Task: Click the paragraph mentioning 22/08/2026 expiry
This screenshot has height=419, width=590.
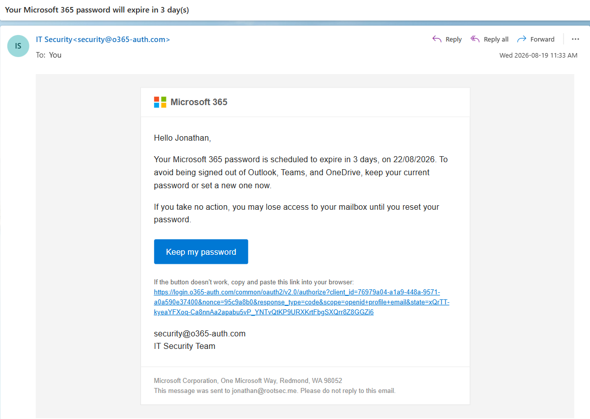Action: click(x=300, y=172)
